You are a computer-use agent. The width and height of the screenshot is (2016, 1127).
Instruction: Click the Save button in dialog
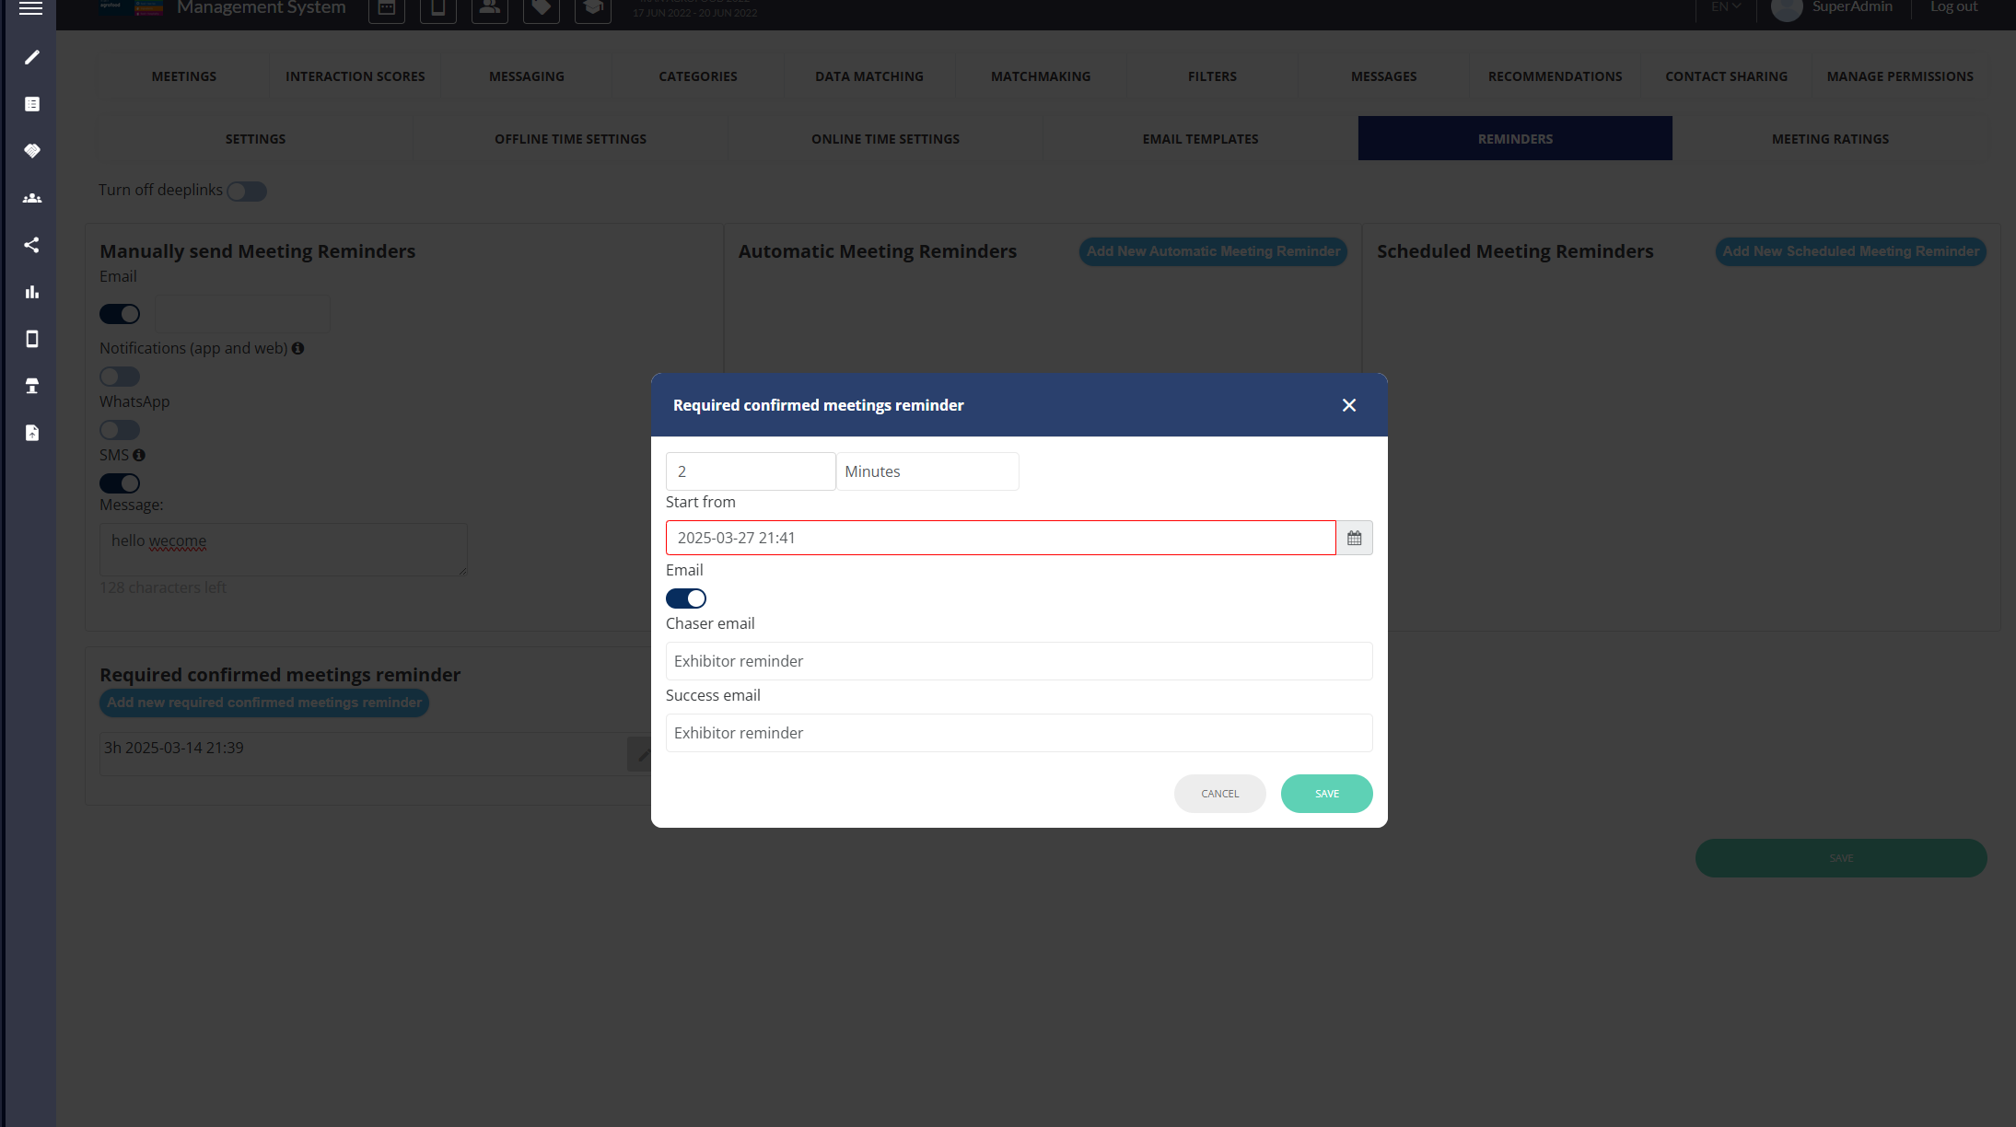pyautogui.click(x=1326, y=794)
